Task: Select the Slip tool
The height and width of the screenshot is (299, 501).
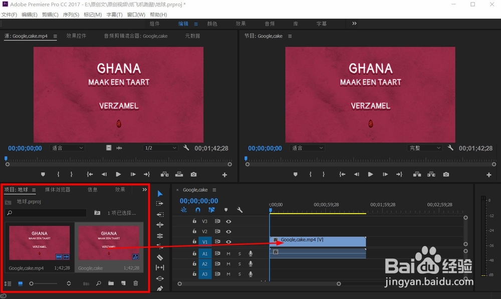Action: [x=160, y=267]
